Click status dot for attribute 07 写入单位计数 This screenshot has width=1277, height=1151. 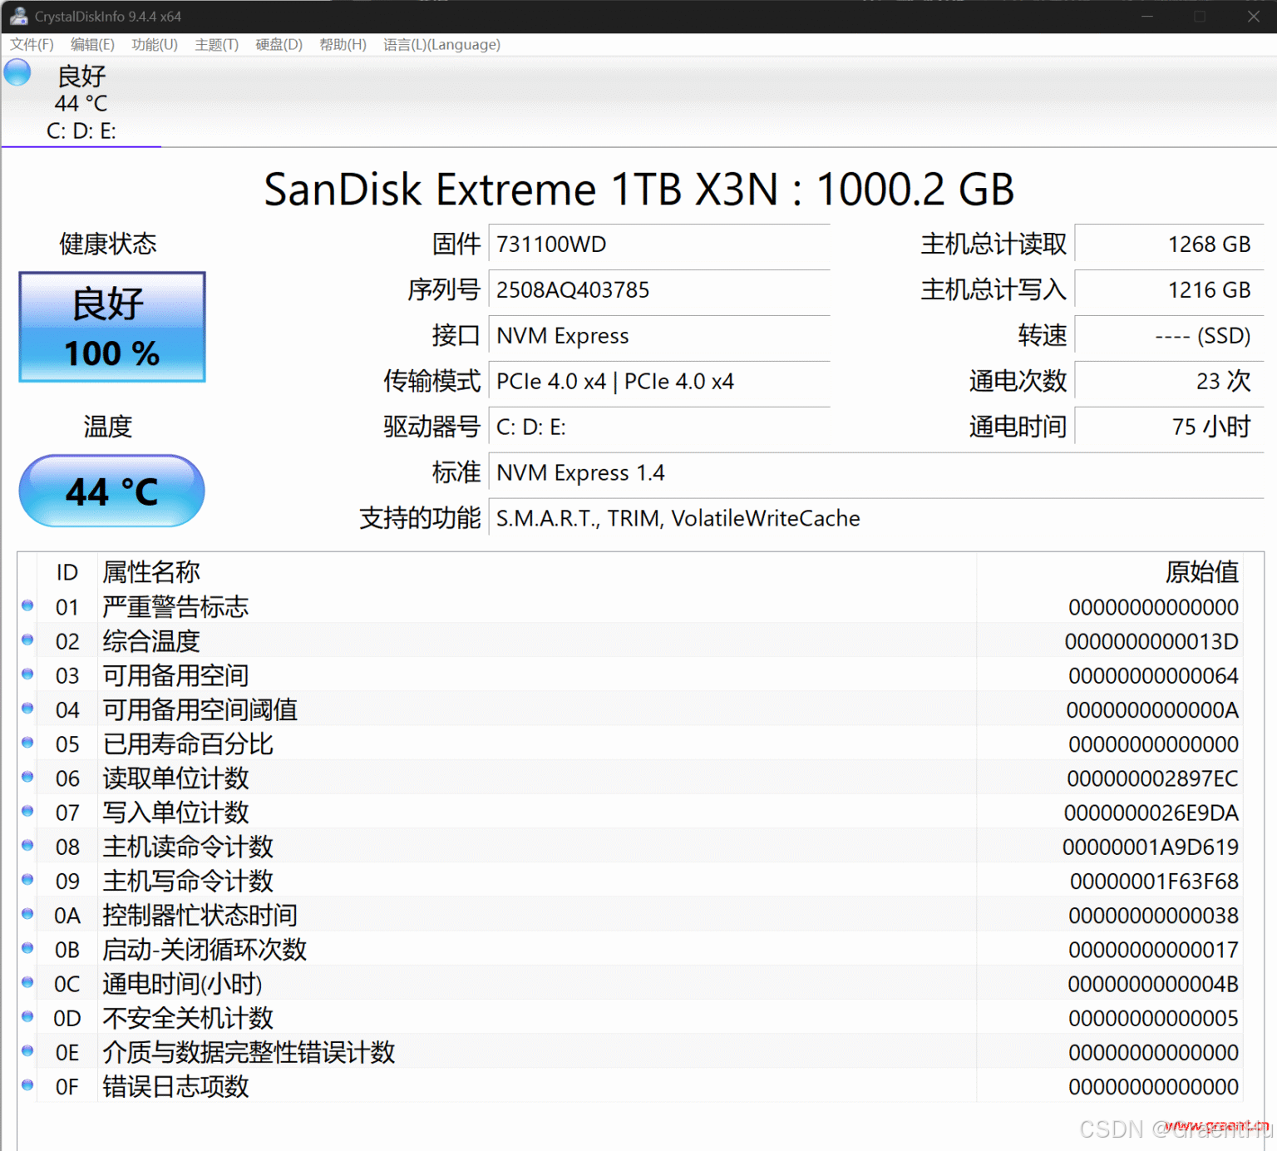coord(27,812)
